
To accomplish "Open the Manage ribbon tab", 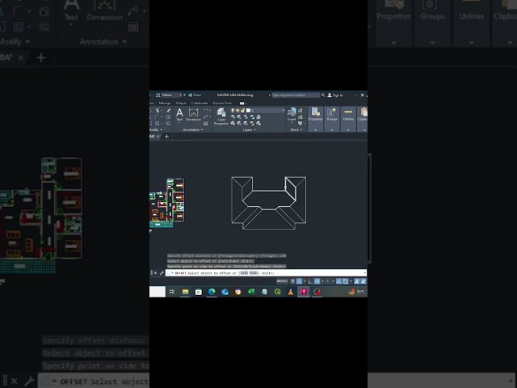I will 165,103.
